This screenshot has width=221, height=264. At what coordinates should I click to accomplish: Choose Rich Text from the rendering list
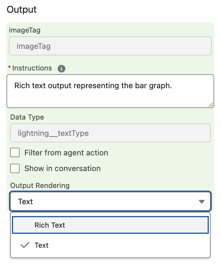[x=110, y=225]
